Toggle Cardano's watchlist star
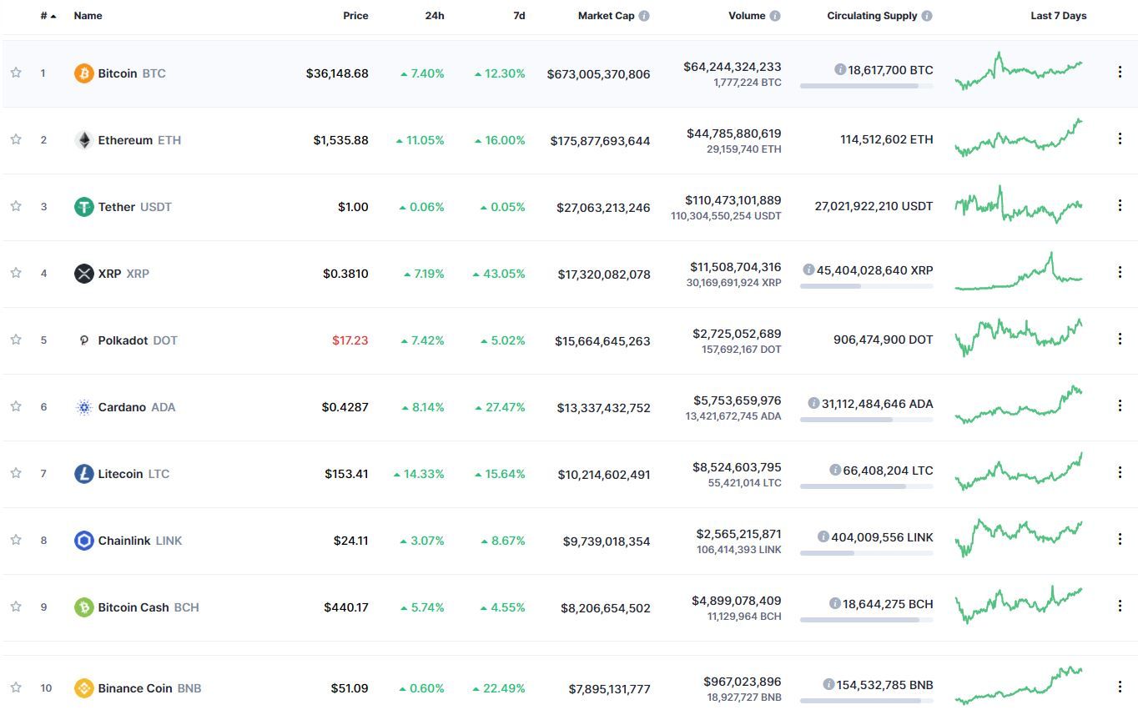The height and width of the screenshot is (720, 1138). pos(16,406)
